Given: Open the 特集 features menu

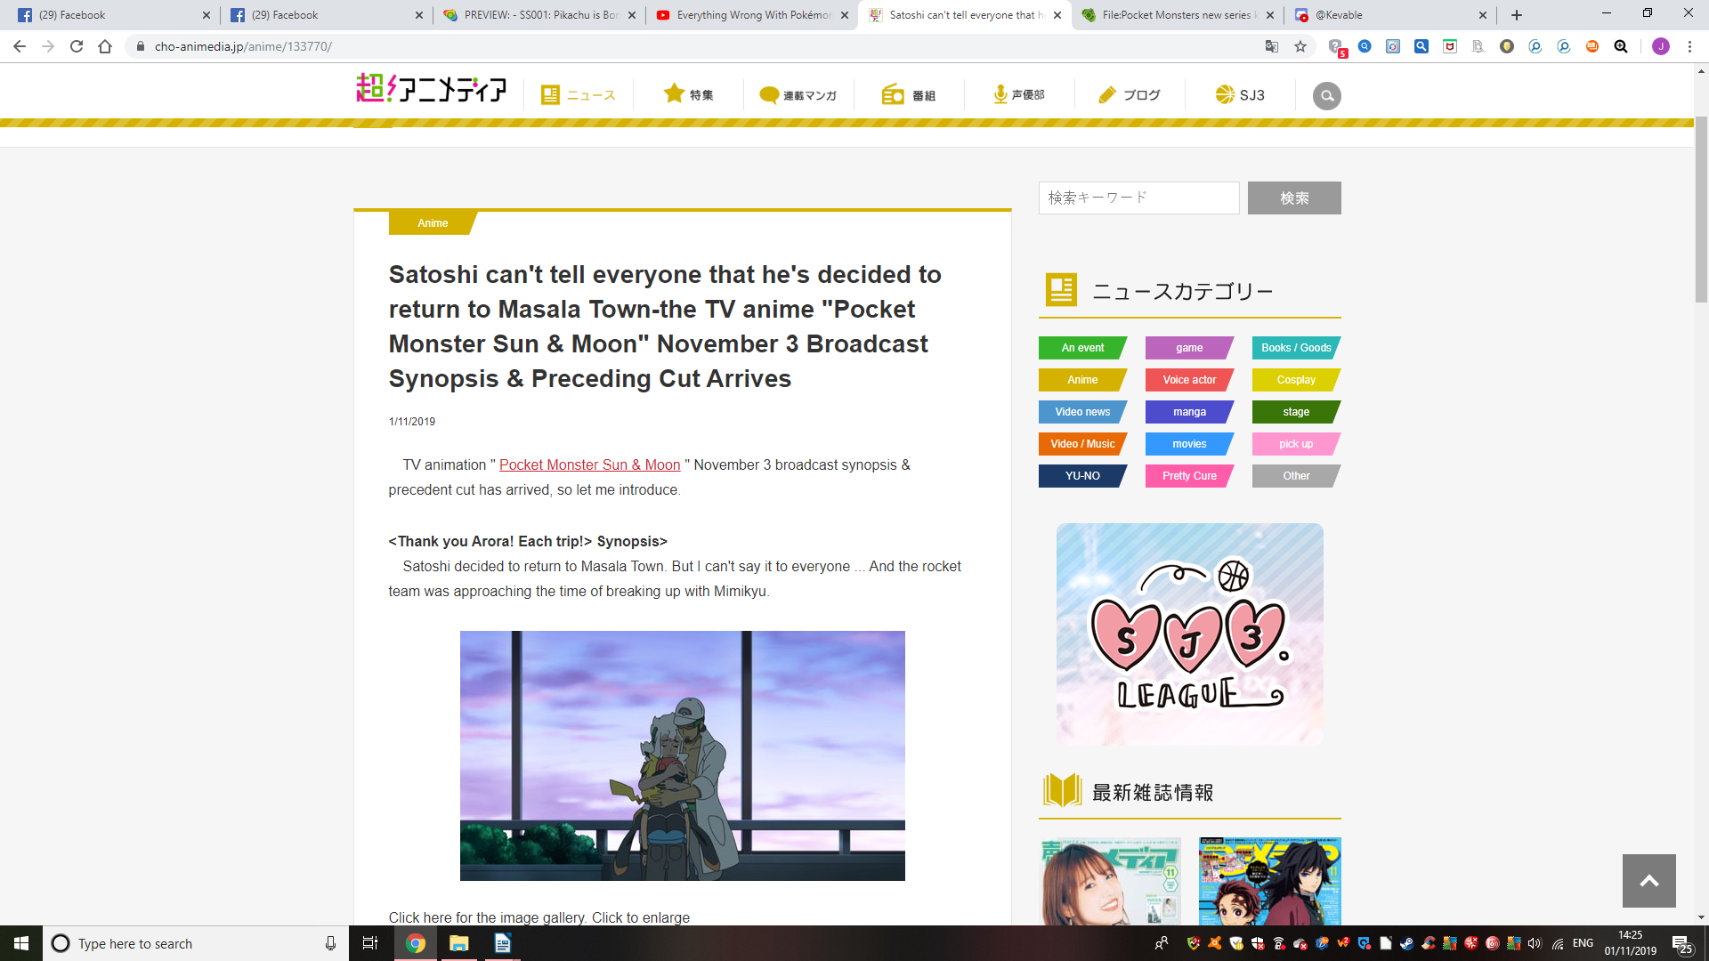Looking at the screenshot, I should 688,94.
